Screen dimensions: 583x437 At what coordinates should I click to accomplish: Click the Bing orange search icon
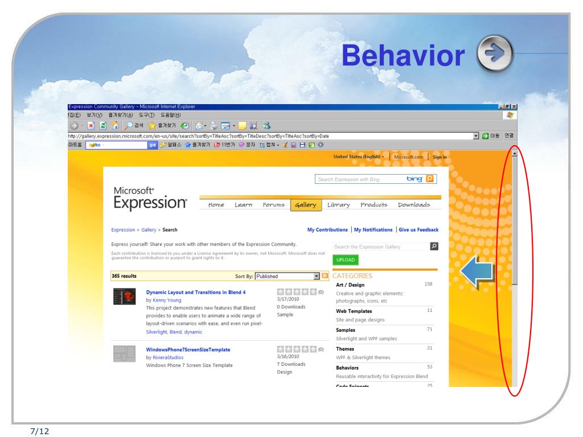coord(429,179)
